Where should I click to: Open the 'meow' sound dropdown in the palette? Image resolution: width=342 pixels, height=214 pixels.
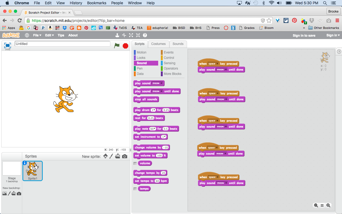point(162,83)
